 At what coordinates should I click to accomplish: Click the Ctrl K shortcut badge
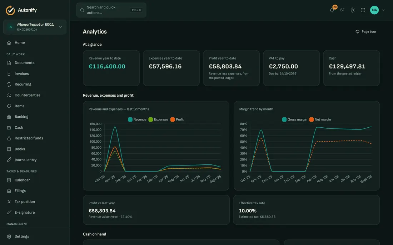click(136, 10)
